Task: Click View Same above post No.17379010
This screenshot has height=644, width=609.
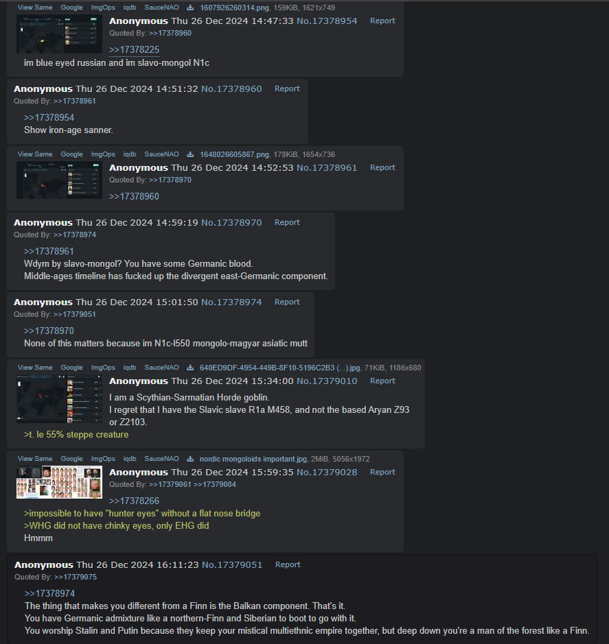Action: tap(35, 368)
